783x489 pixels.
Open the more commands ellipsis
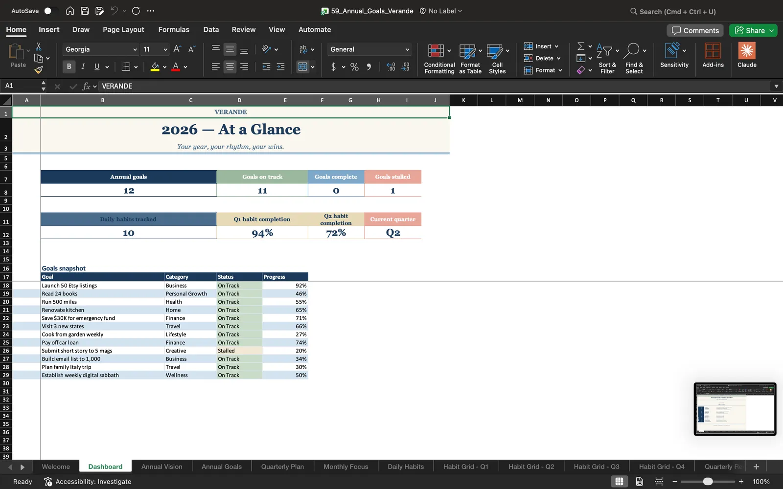coord(151,11)
